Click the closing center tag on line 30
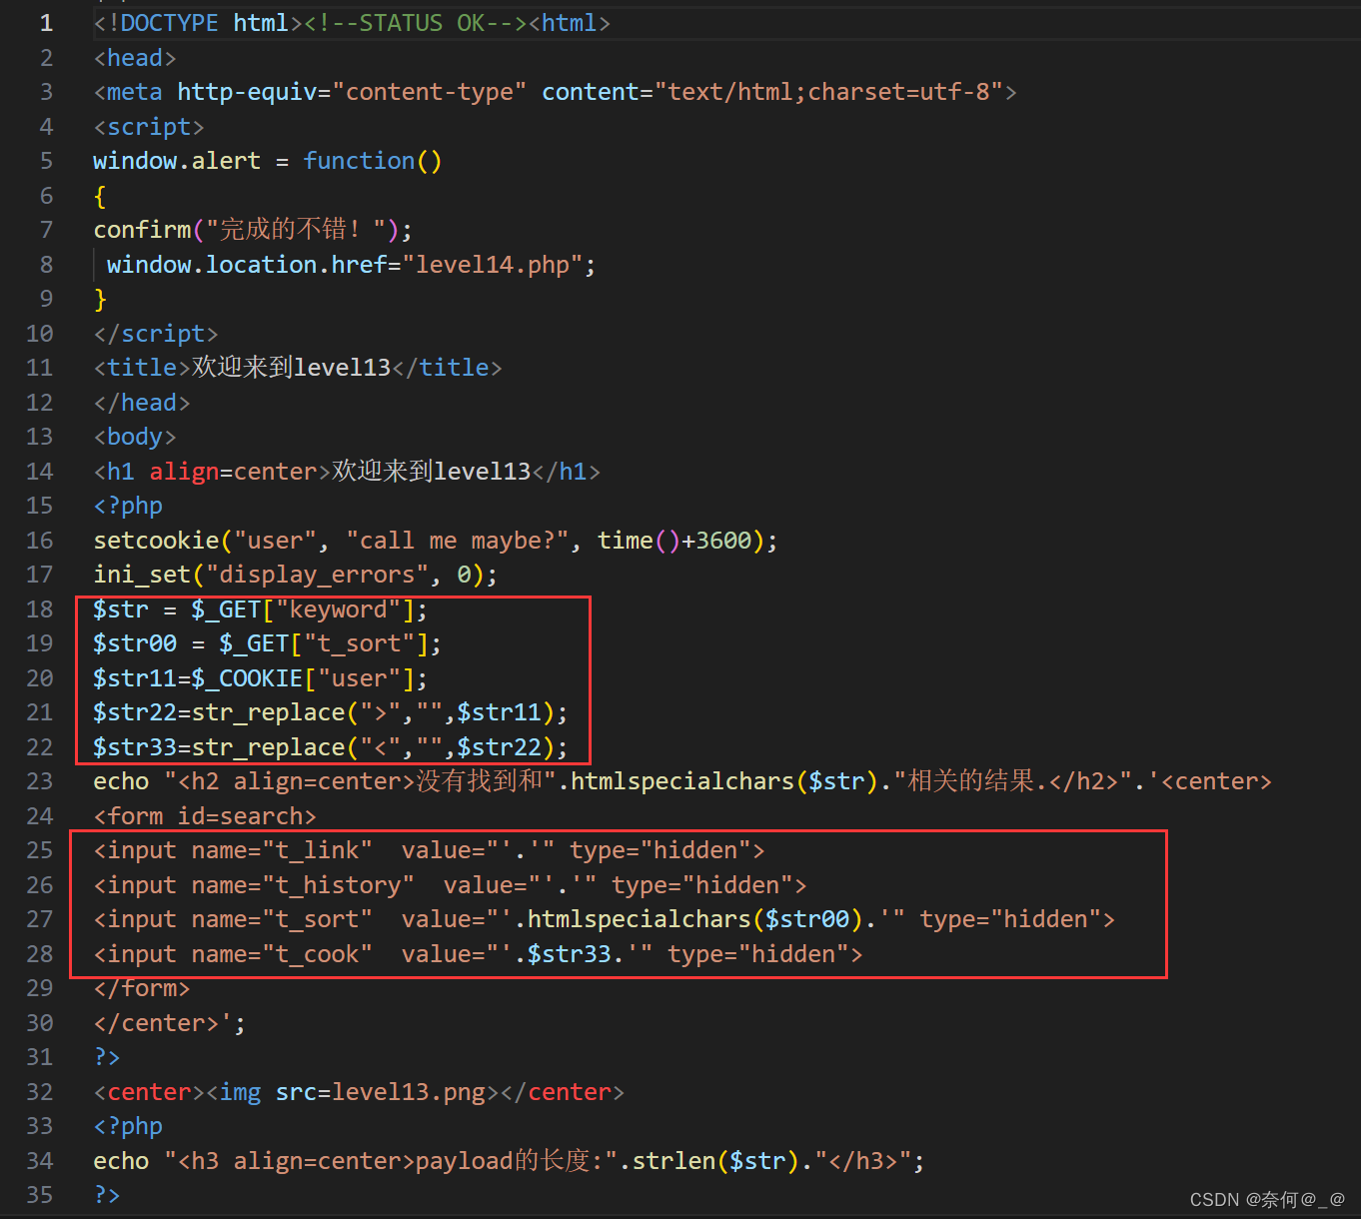 (156, 1023)
